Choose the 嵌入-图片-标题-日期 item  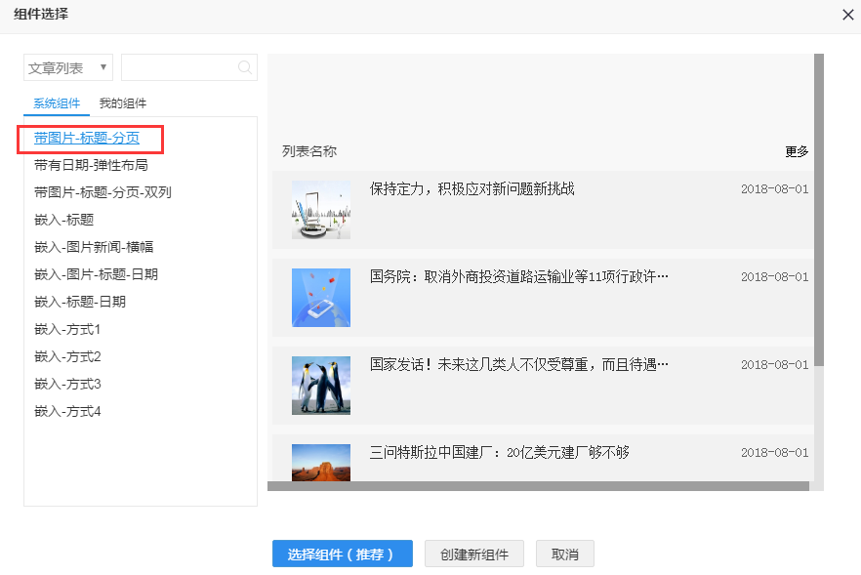point(96,274)
